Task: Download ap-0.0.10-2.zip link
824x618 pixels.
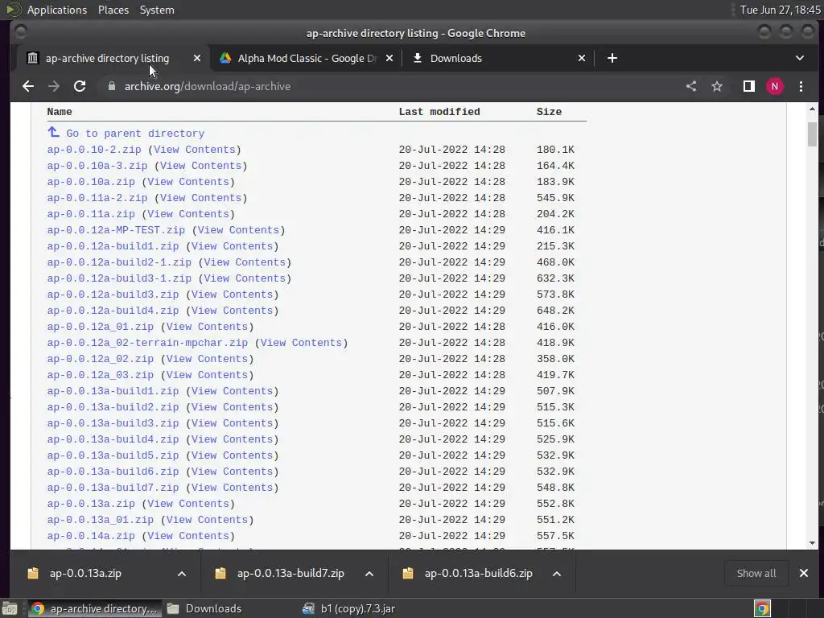Action: click(94, 150)
